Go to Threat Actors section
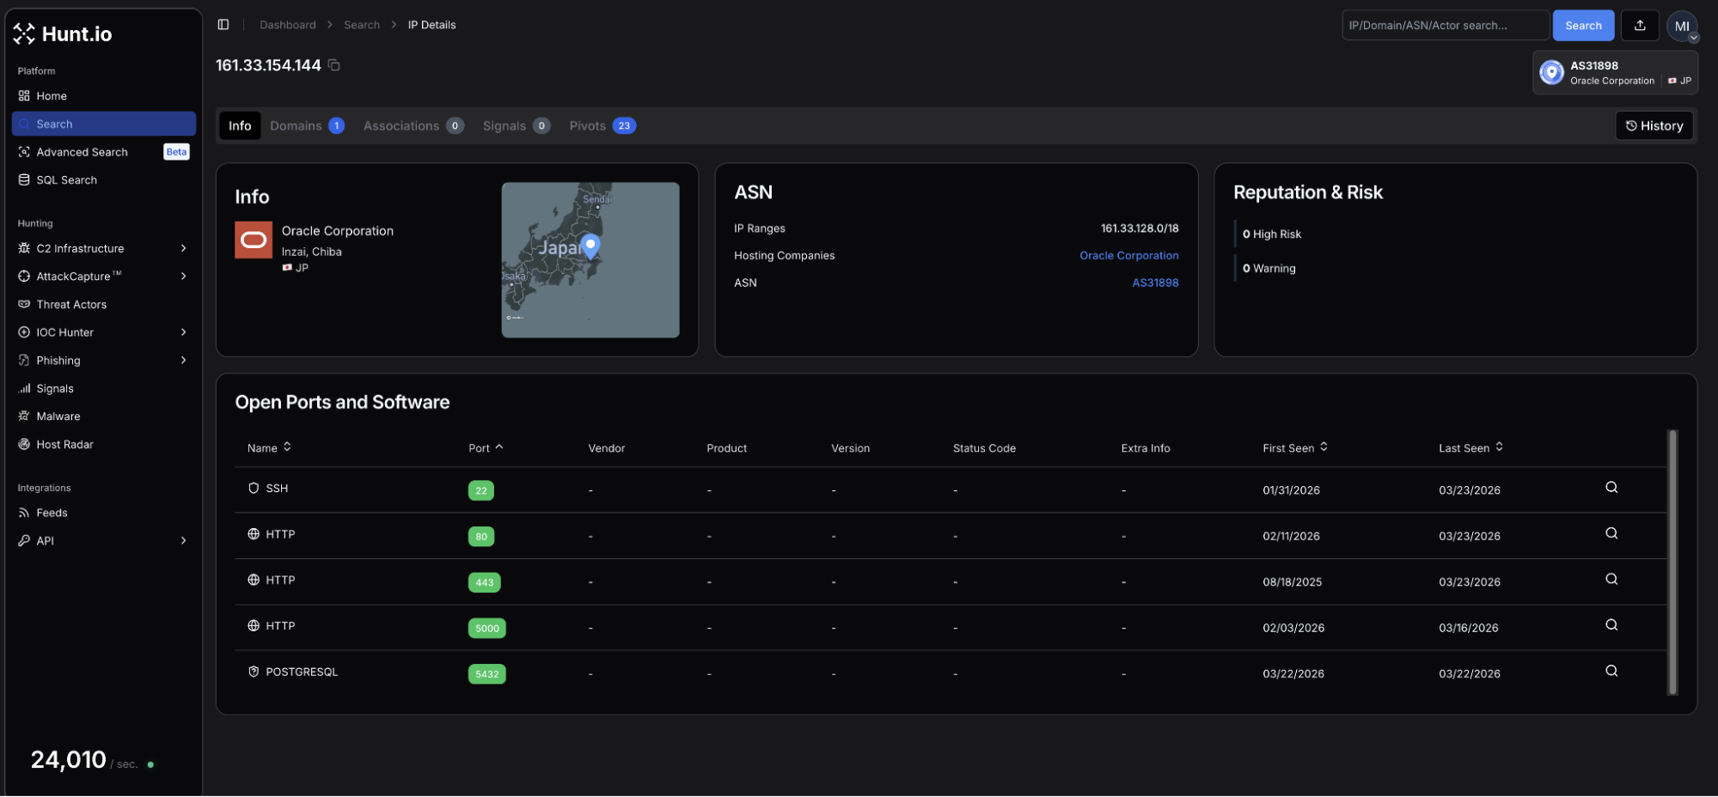The image size is (1718, 797). pos(71,305)
